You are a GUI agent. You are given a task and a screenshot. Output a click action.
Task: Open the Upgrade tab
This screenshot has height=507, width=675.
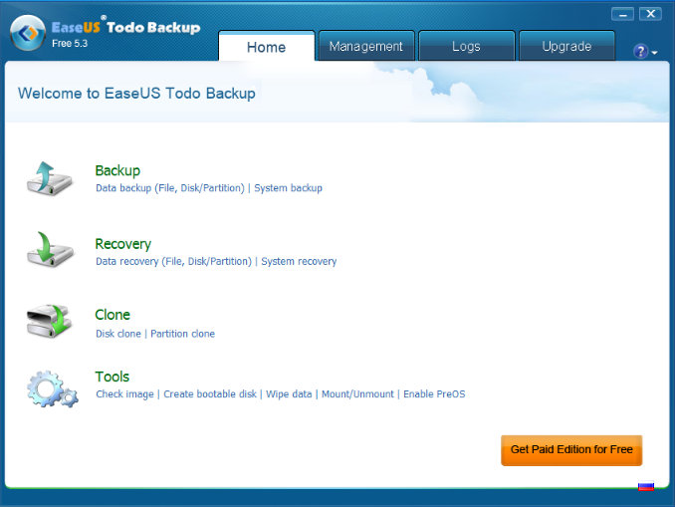click(x=566, y=46)
